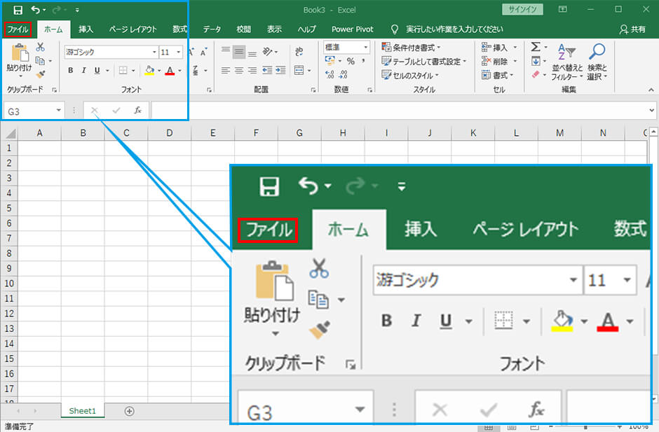Click the 準備完了 status text
Viewport: 659px width, 432px height.
20,426
